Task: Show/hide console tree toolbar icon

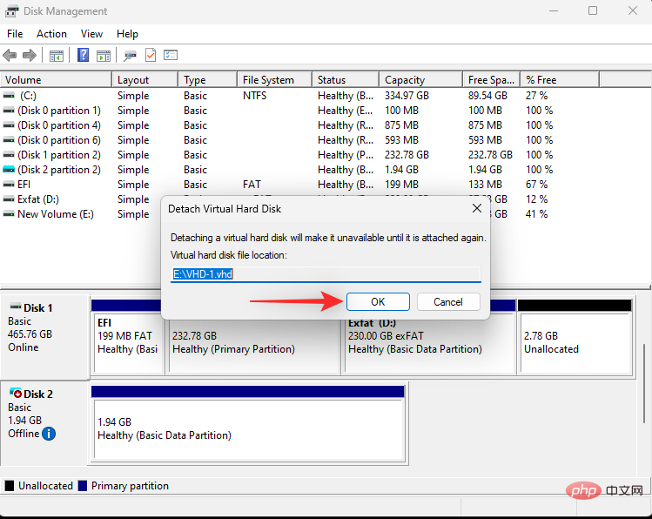Action: pos(56,56)
